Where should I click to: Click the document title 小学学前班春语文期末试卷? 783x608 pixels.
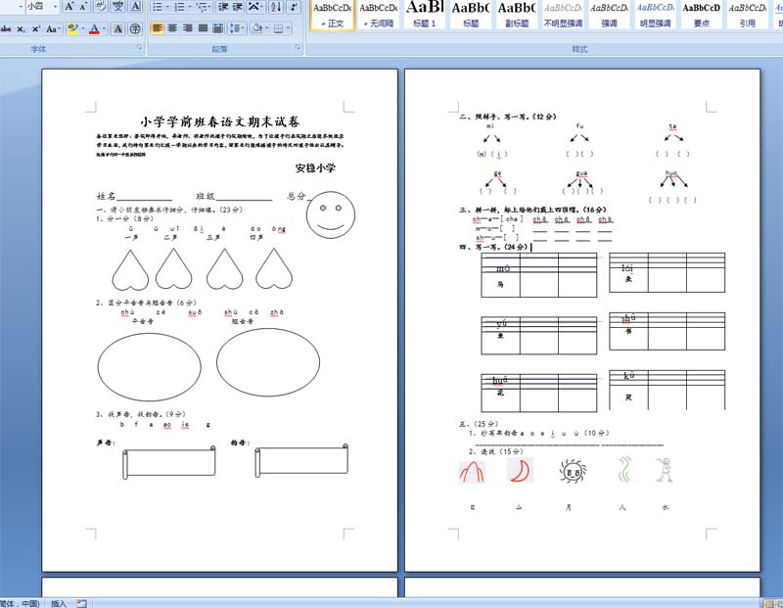click(x=219, y=121)
